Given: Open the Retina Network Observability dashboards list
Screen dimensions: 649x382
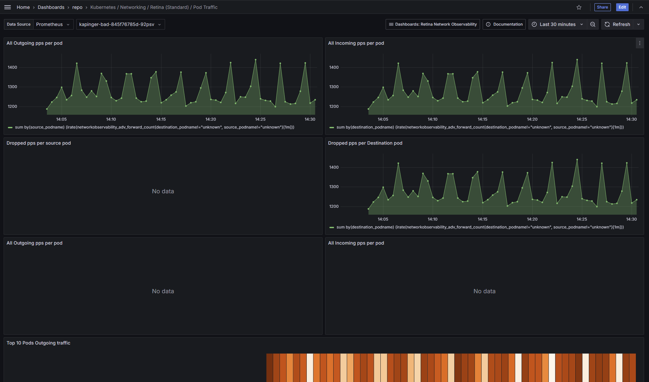Looking at the screenshot, I should (x=433, y=24).
